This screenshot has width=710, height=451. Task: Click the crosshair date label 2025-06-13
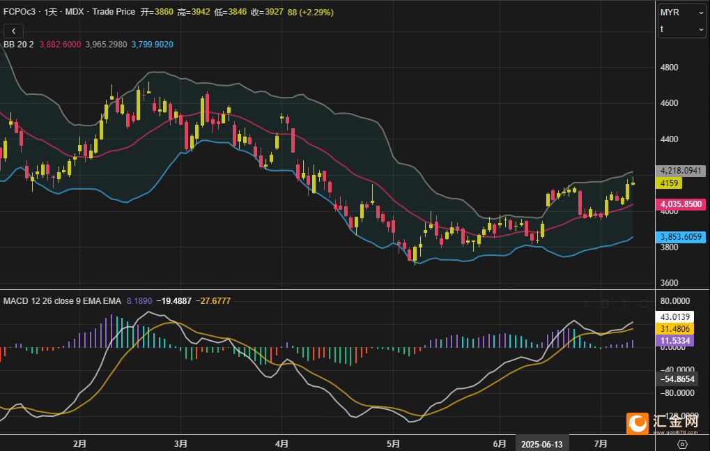pos(542,444)
